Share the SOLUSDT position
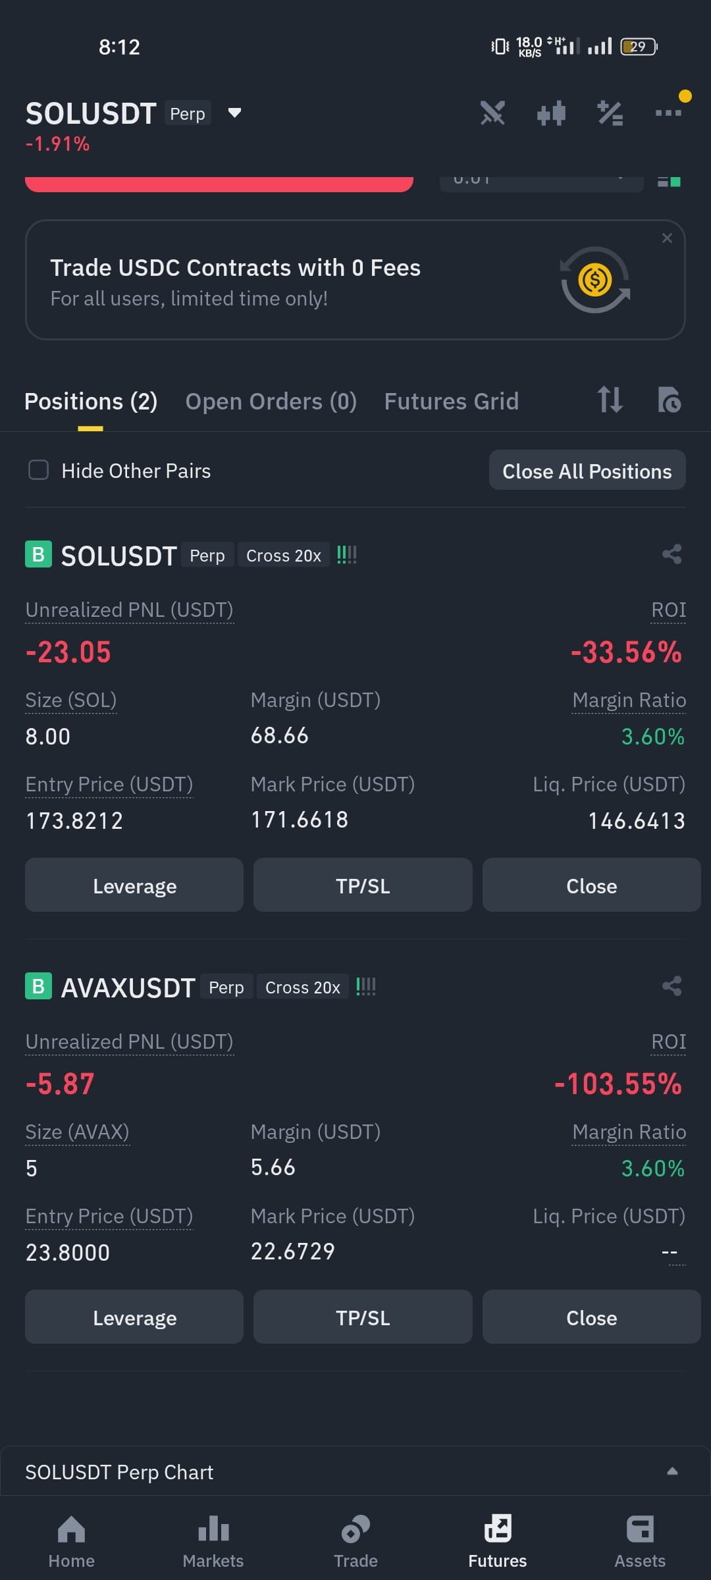The image size is (711, 1580). pos(671,554)
